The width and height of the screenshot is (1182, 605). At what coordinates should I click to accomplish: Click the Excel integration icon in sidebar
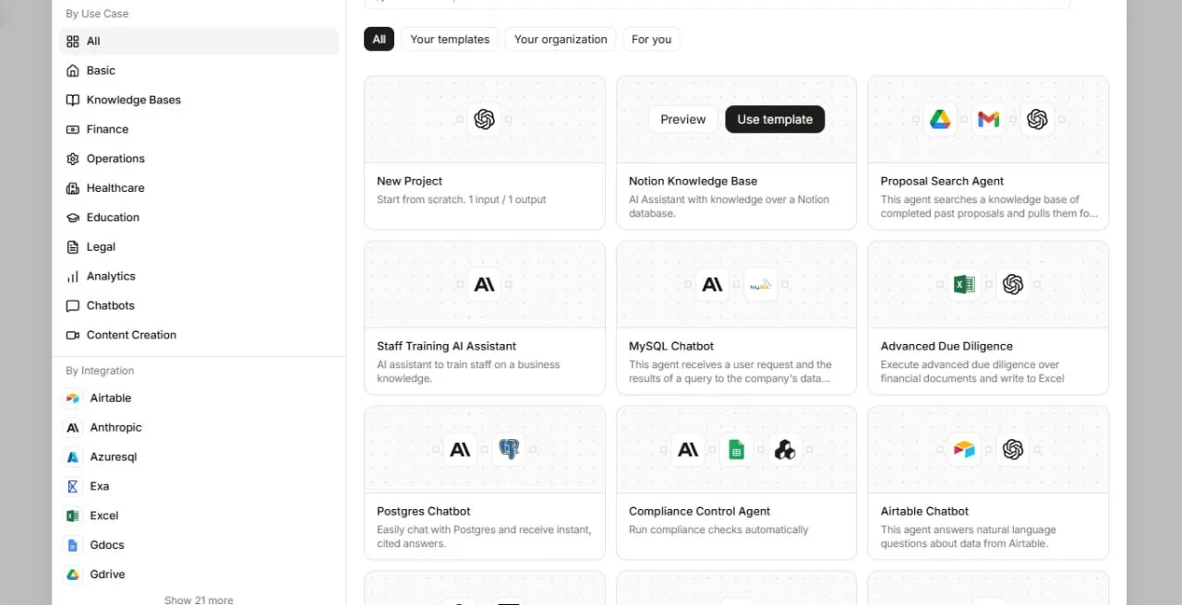(73, 516)
